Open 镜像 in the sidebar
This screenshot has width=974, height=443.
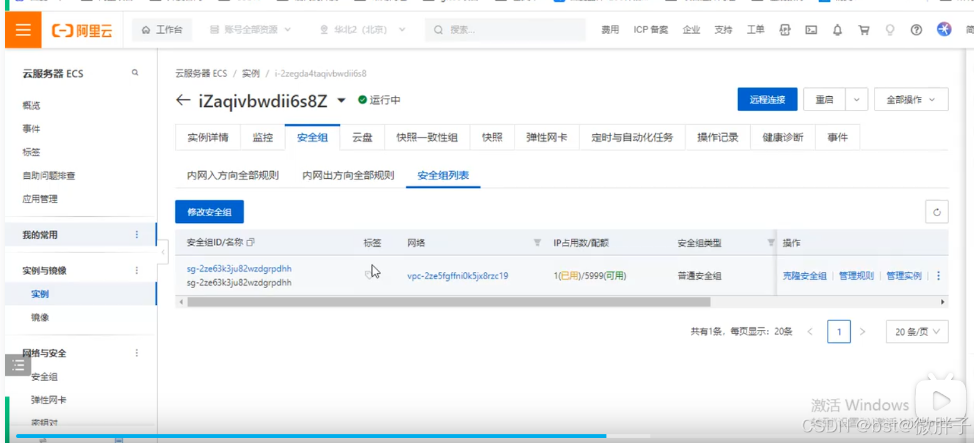[x=40, y=317]
